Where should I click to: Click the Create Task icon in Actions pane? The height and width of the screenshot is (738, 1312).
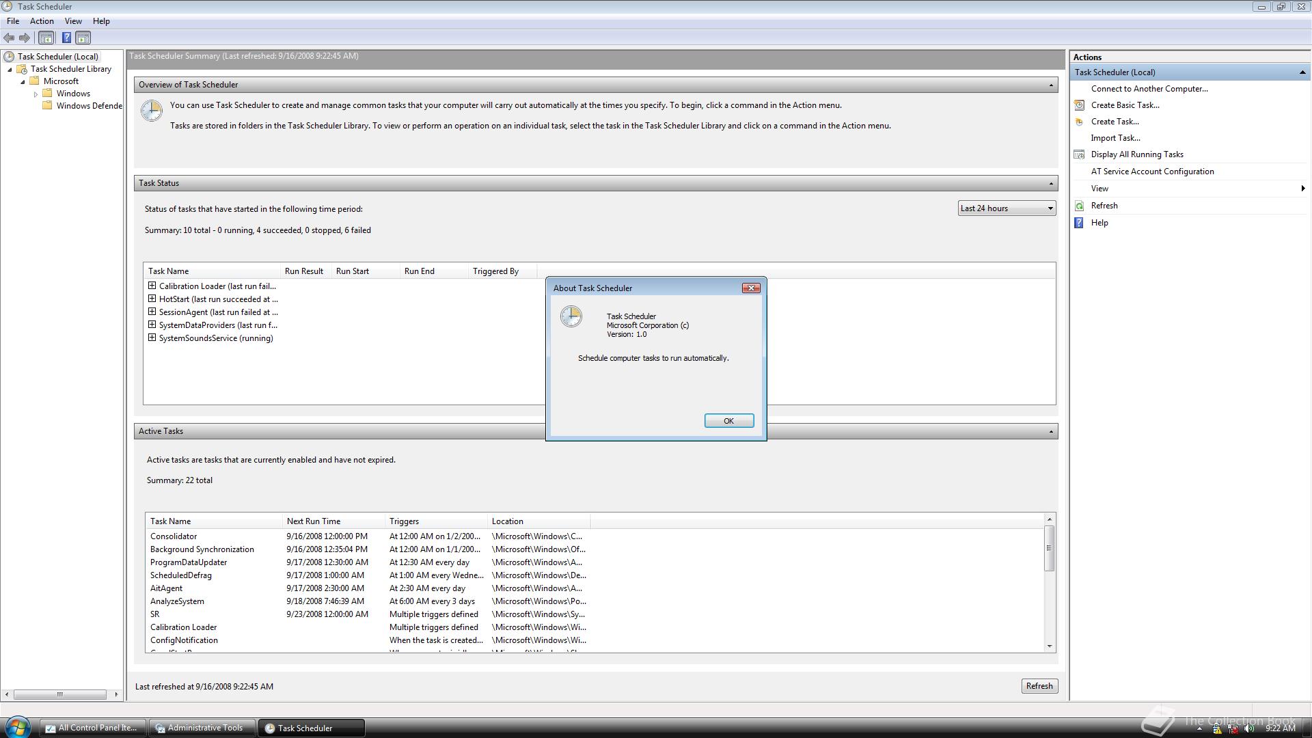point(1079,122)
